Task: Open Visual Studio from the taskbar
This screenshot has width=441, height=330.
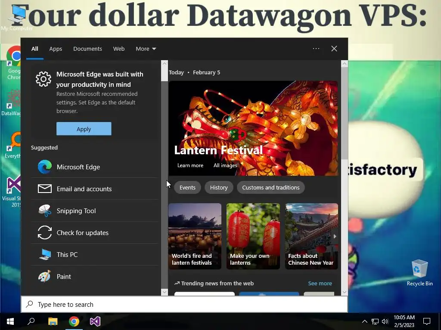Action: (x=95, y=321)
